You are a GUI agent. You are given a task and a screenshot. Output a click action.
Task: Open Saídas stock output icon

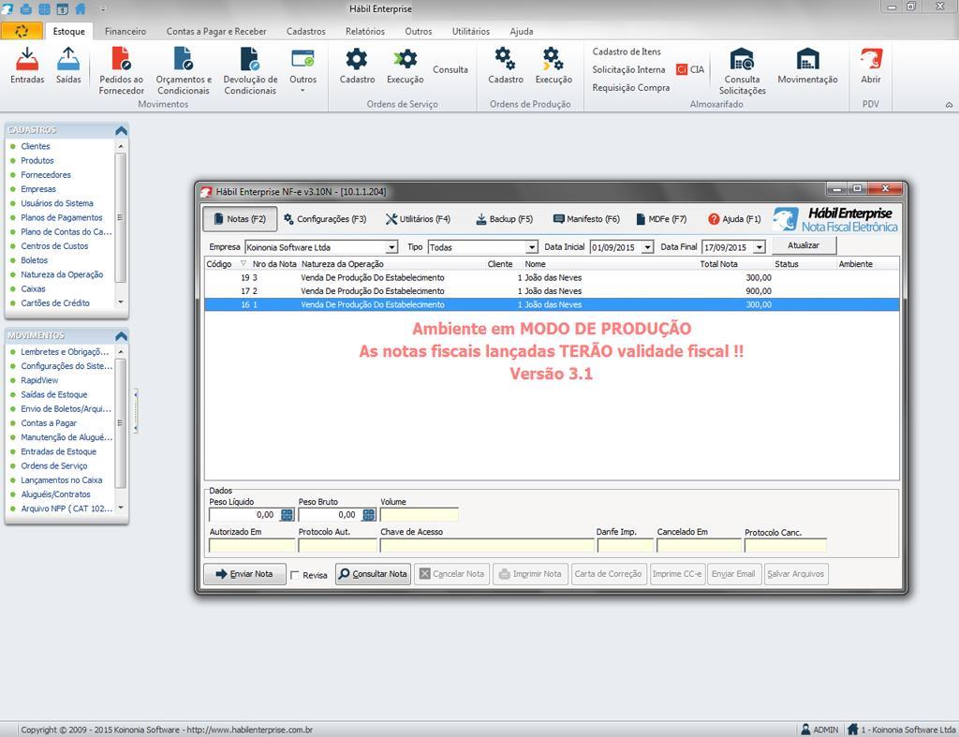tap(68, 66)
